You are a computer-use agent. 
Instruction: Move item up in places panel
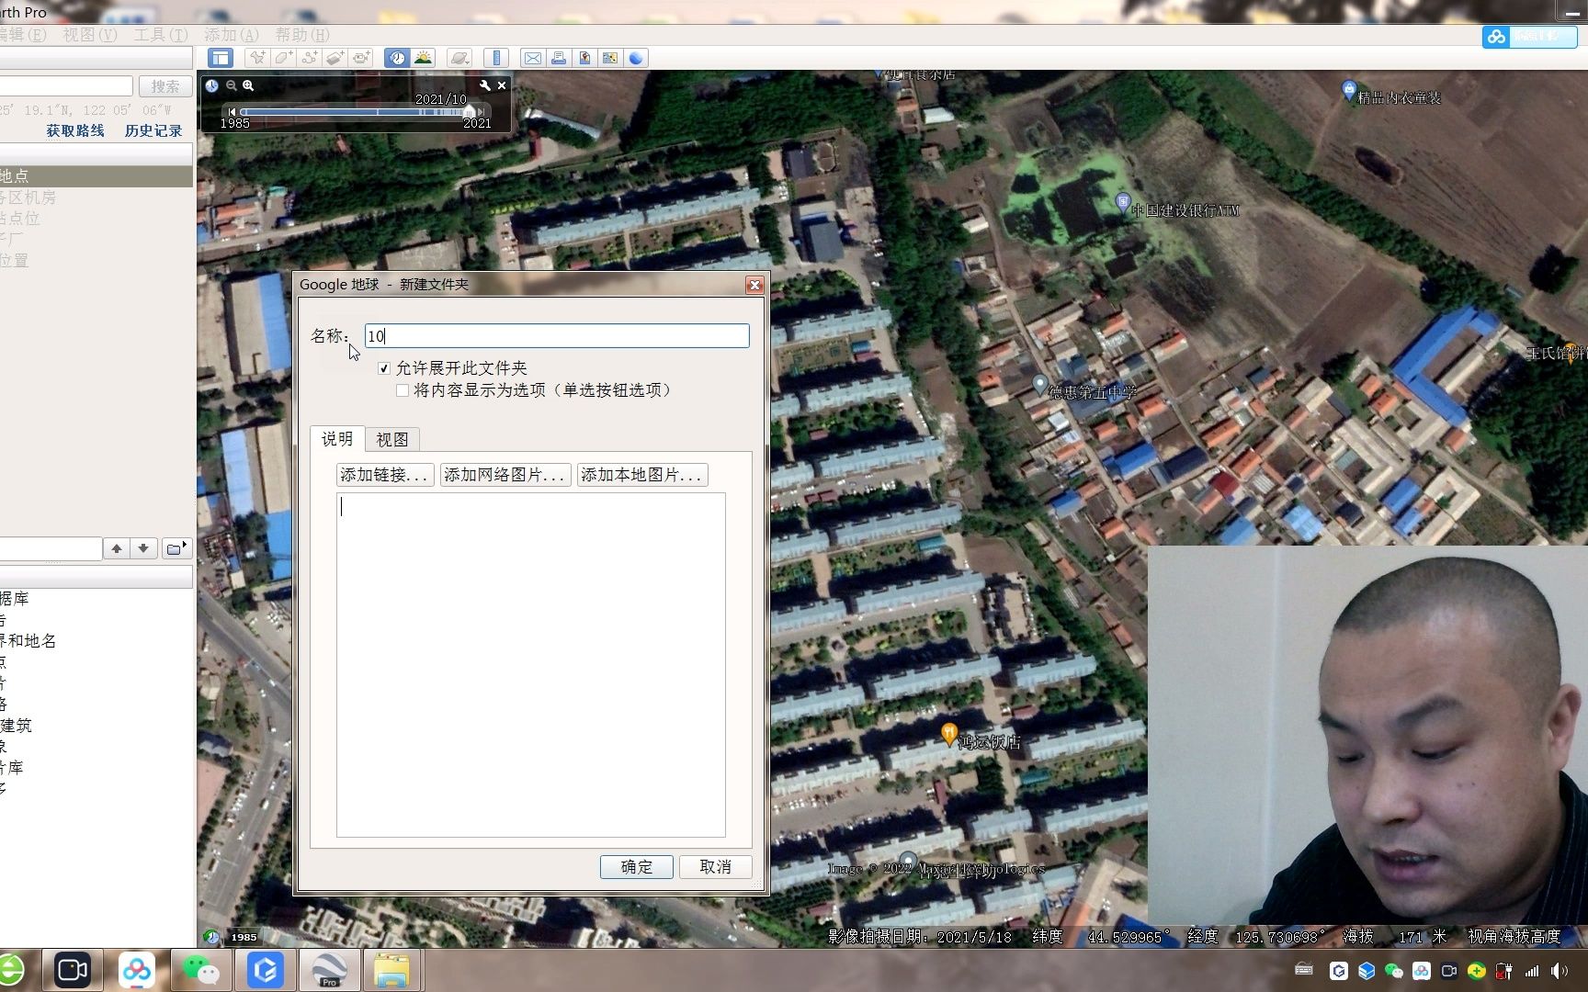117,548
